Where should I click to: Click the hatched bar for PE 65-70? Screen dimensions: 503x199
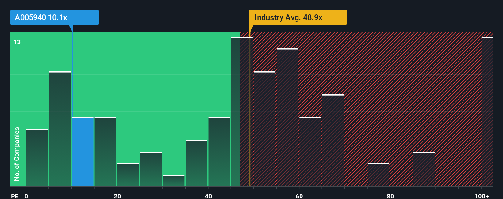(x=333, y=141)
